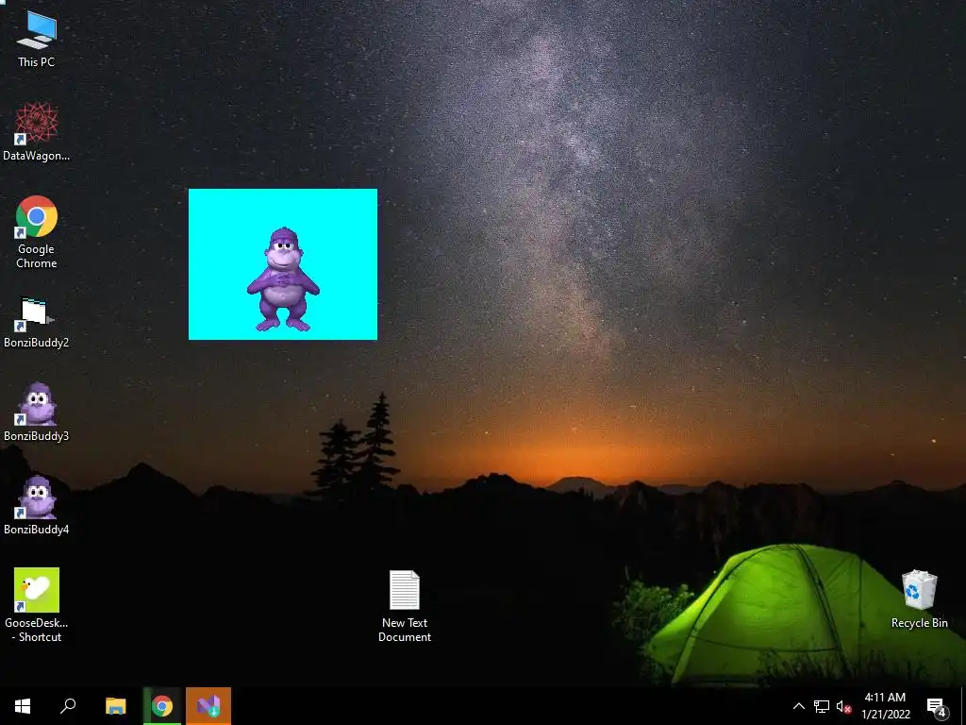The image size is (966, 725).
Task: Open File Explorer from the taskbar
Action: [115, 706]
